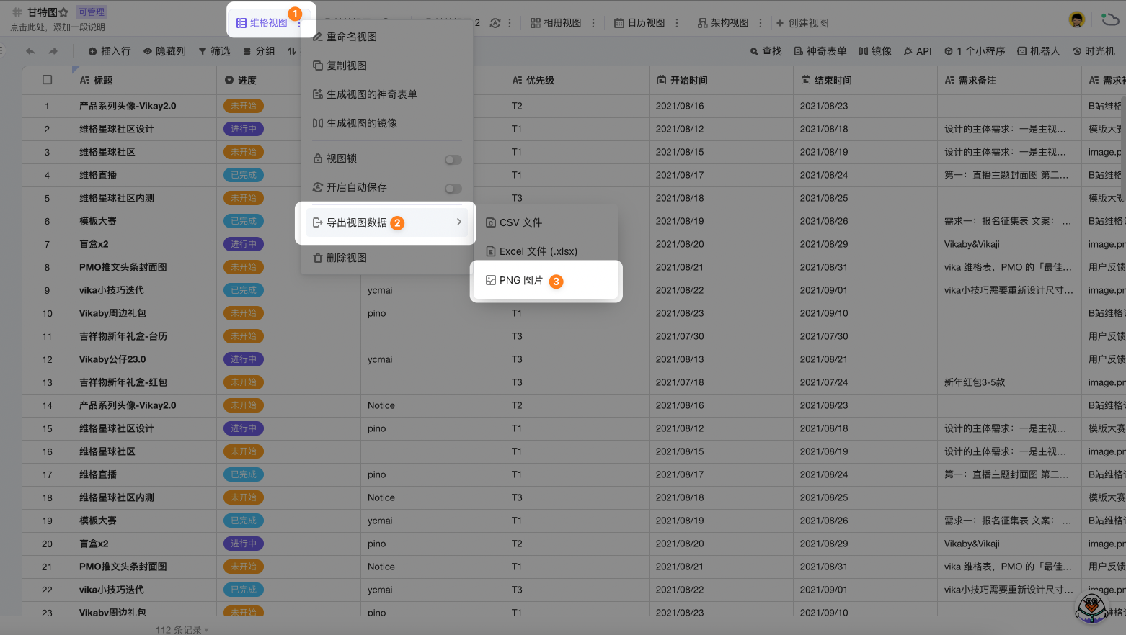Click the redo arrow in the toolbar
This screenshot has width=1126, height=635.
coord(53,51)
